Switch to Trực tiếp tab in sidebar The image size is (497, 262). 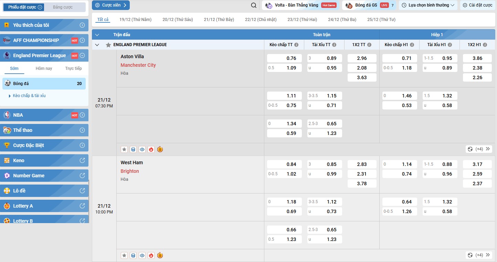click(x=74, y=68)
